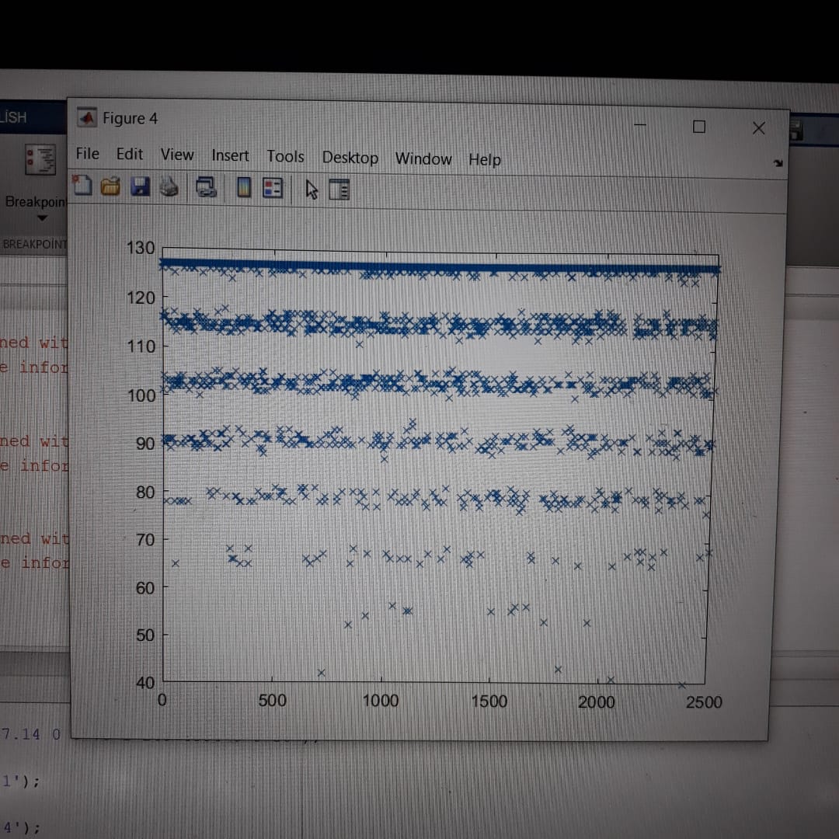This screenshot has width=839, height=839.
Task: Click the dense data band near 127
Action: click(440, 266)
